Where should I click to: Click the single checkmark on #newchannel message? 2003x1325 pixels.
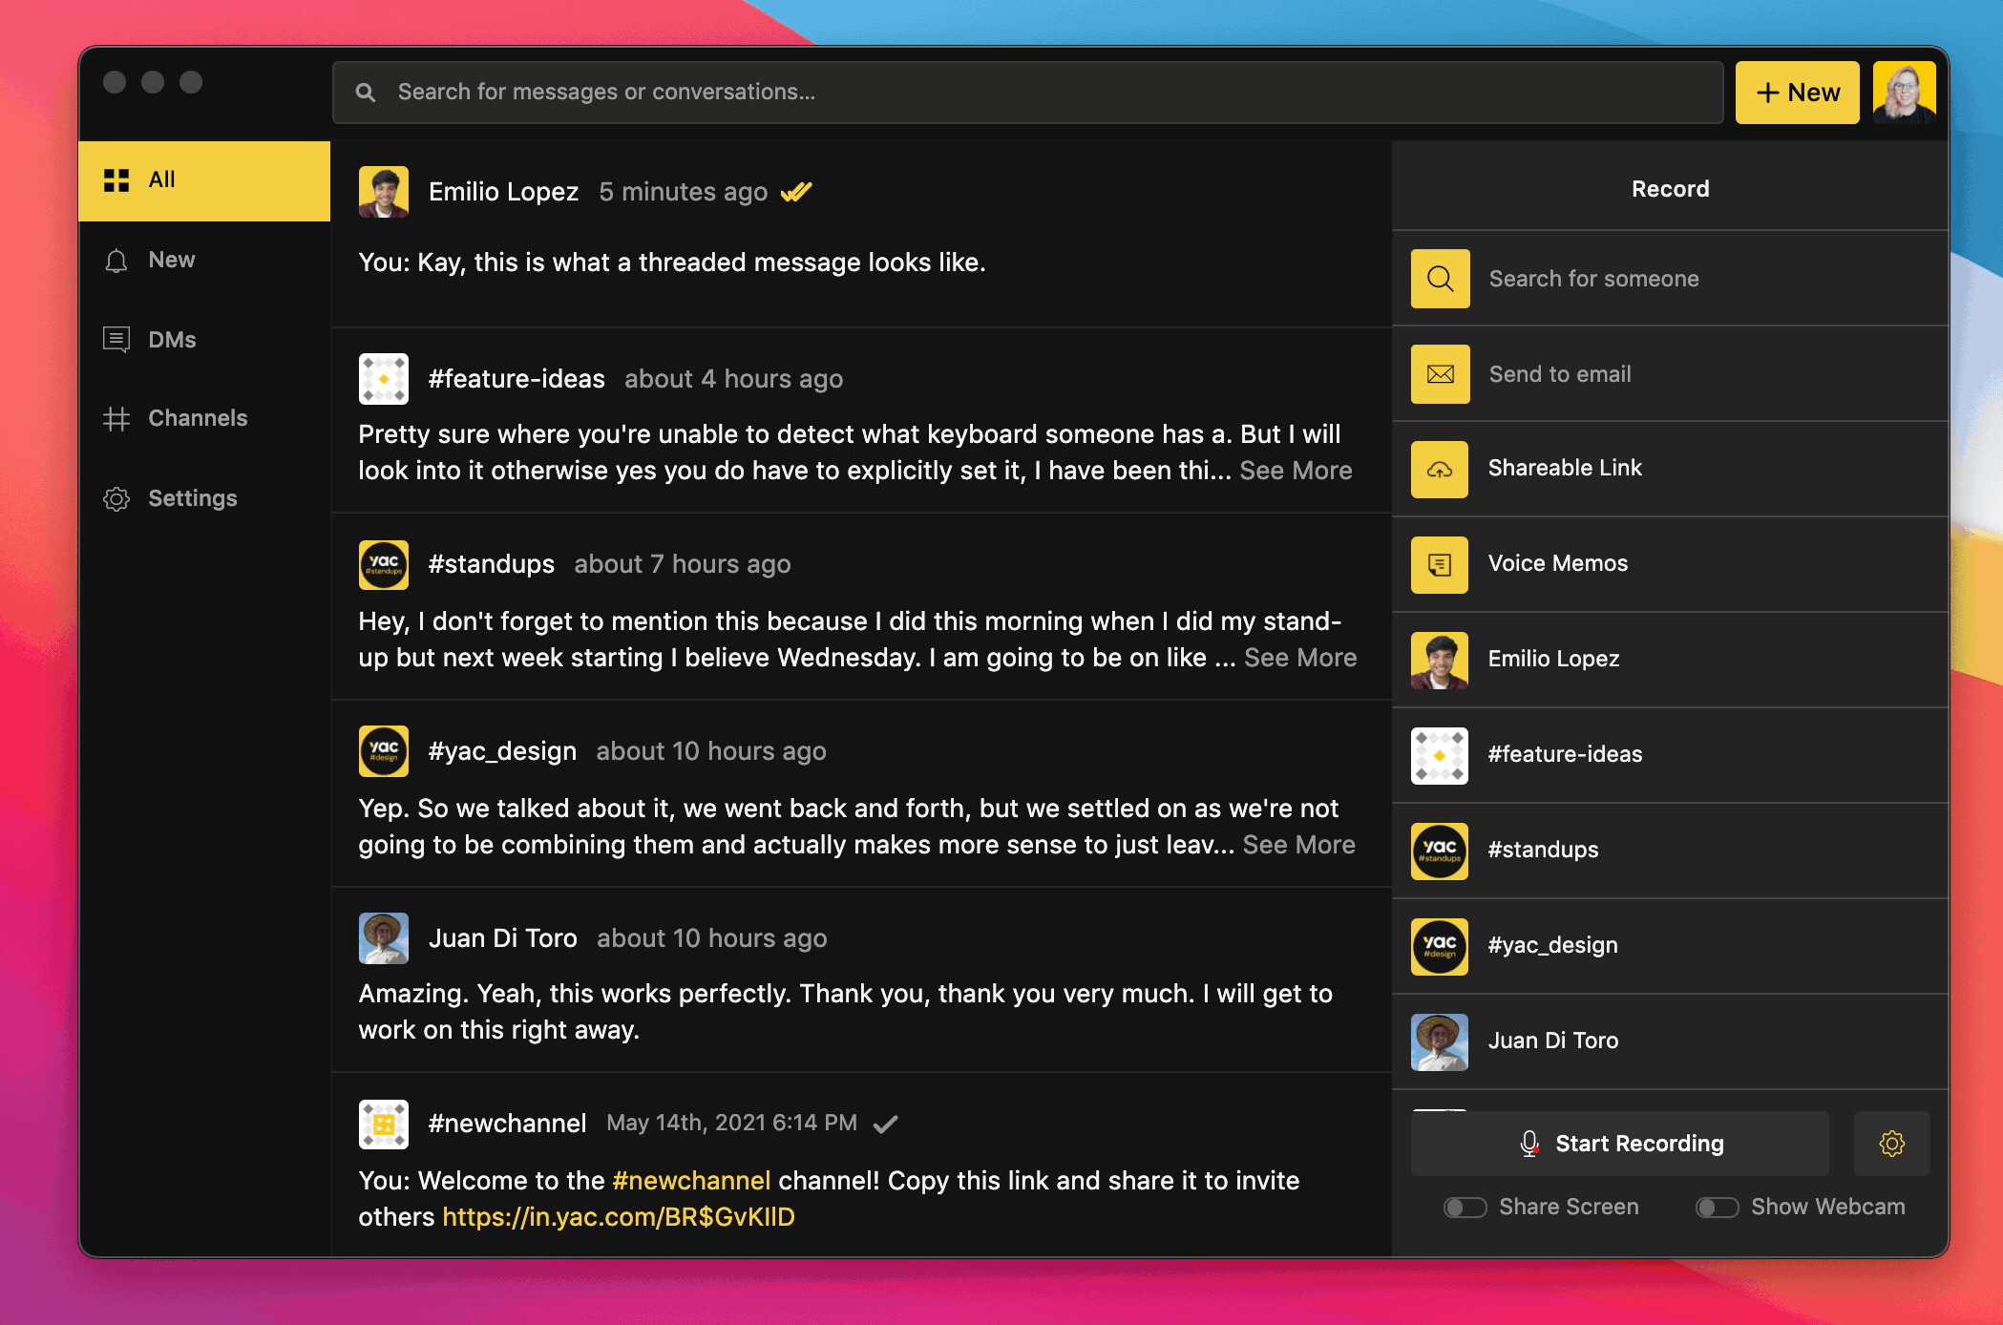pyautogui.click(x=886, y=1124)
